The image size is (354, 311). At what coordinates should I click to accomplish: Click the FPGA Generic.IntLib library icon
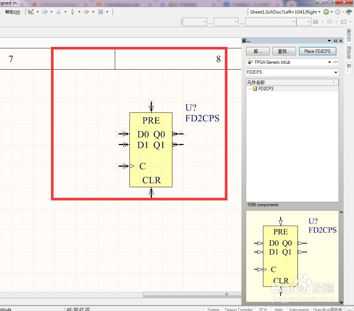[x=250, y=62]
